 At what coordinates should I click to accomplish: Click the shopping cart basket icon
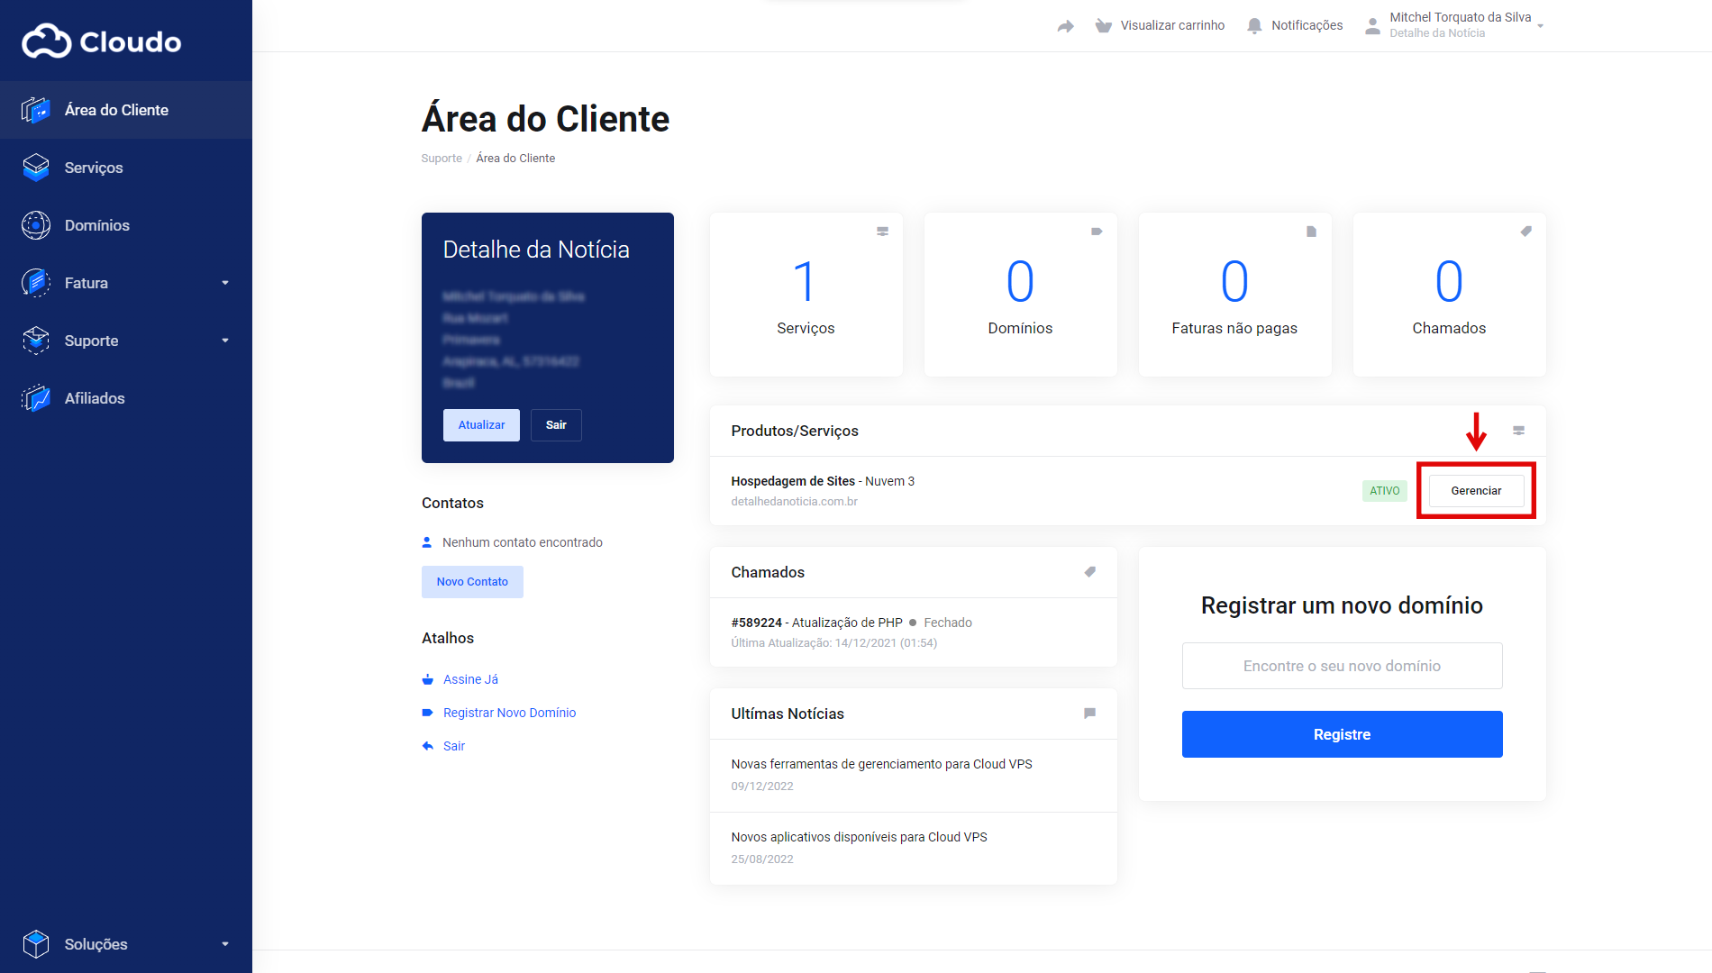1103,25
